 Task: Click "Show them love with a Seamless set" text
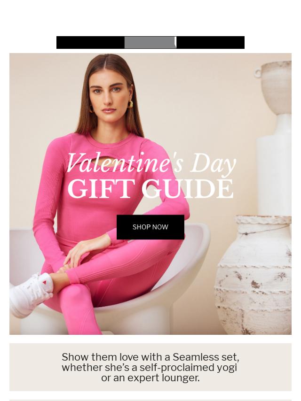[x=150, y=357]
